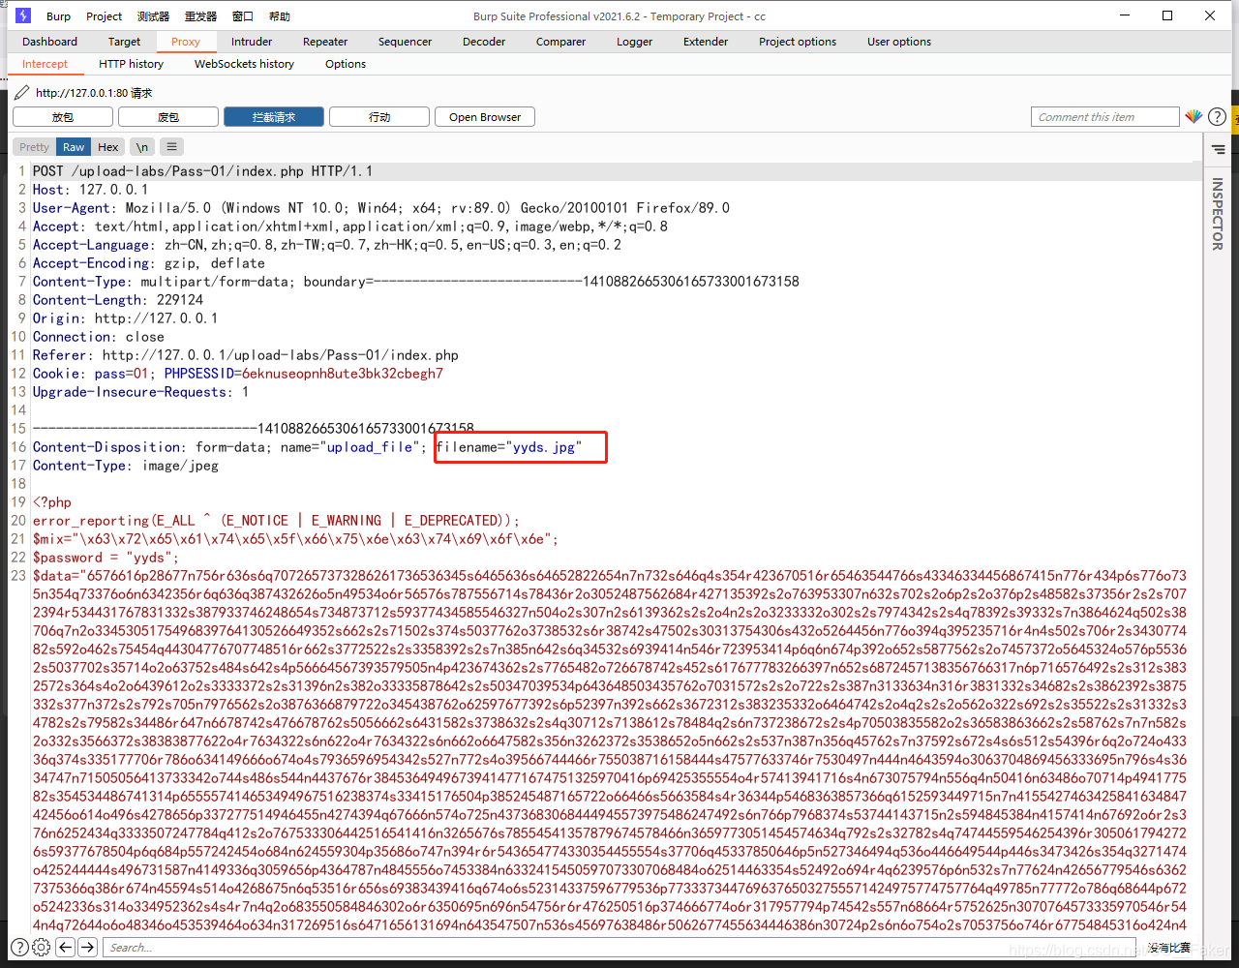The image size is (1239, 968).
Task: Open the help icon next to comment field
Action: tap(1217, 117)
